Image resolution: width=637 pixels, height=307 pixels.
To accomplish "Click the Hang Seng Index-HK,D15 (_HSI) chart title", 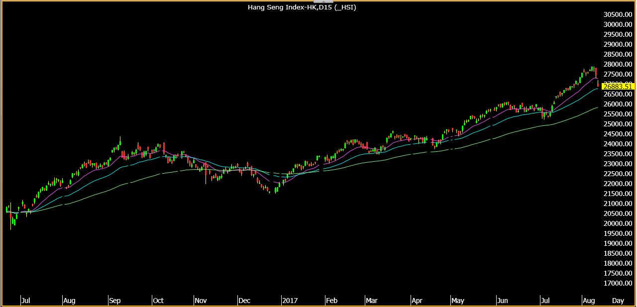I will [302, 7].
